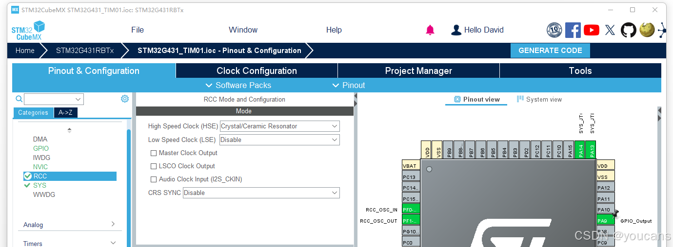This screenshot has height=247, width=673.
Task: Expand the Software Packs menu
Action: coord(238,85)
